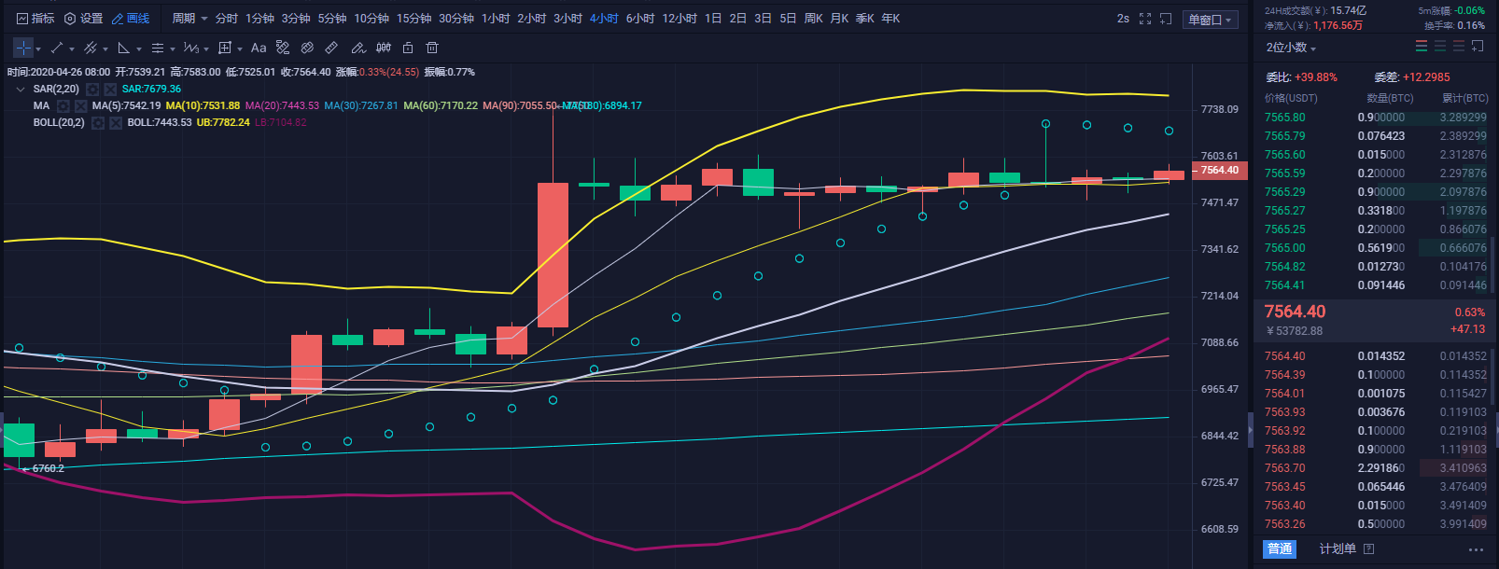Remove the MA indicator
Viewport: 1499px width, 569px height.
click(x=81, y=106)
